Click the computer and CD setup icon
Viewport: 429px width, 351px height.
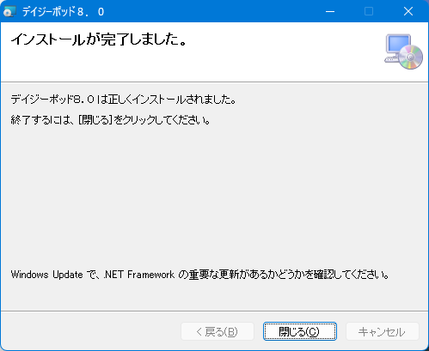click(403, 51)
